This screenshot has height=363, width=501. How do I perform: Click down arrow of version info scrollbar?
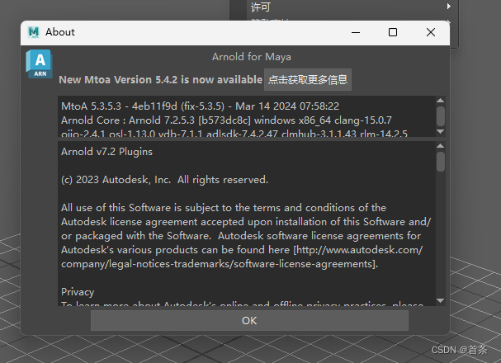click(440, 131)
